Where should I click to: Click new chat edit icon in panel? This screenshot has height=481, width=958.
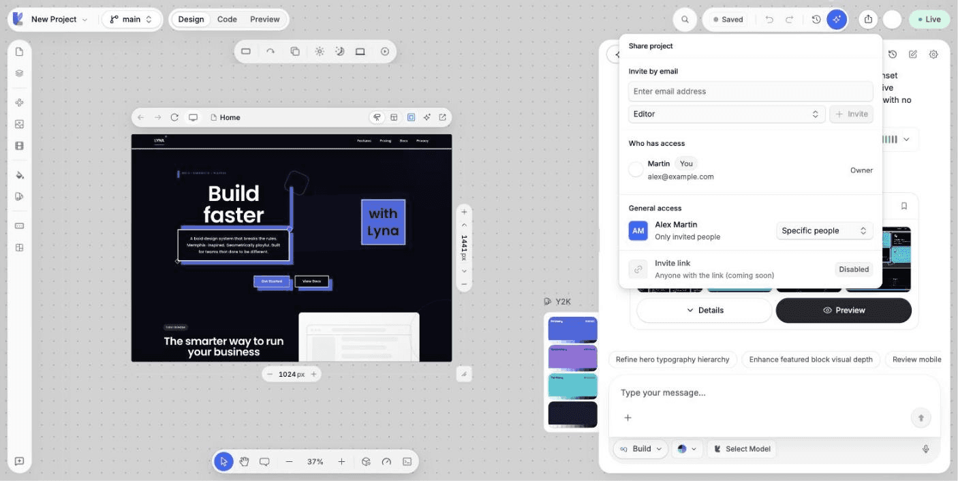click(913, 54)
